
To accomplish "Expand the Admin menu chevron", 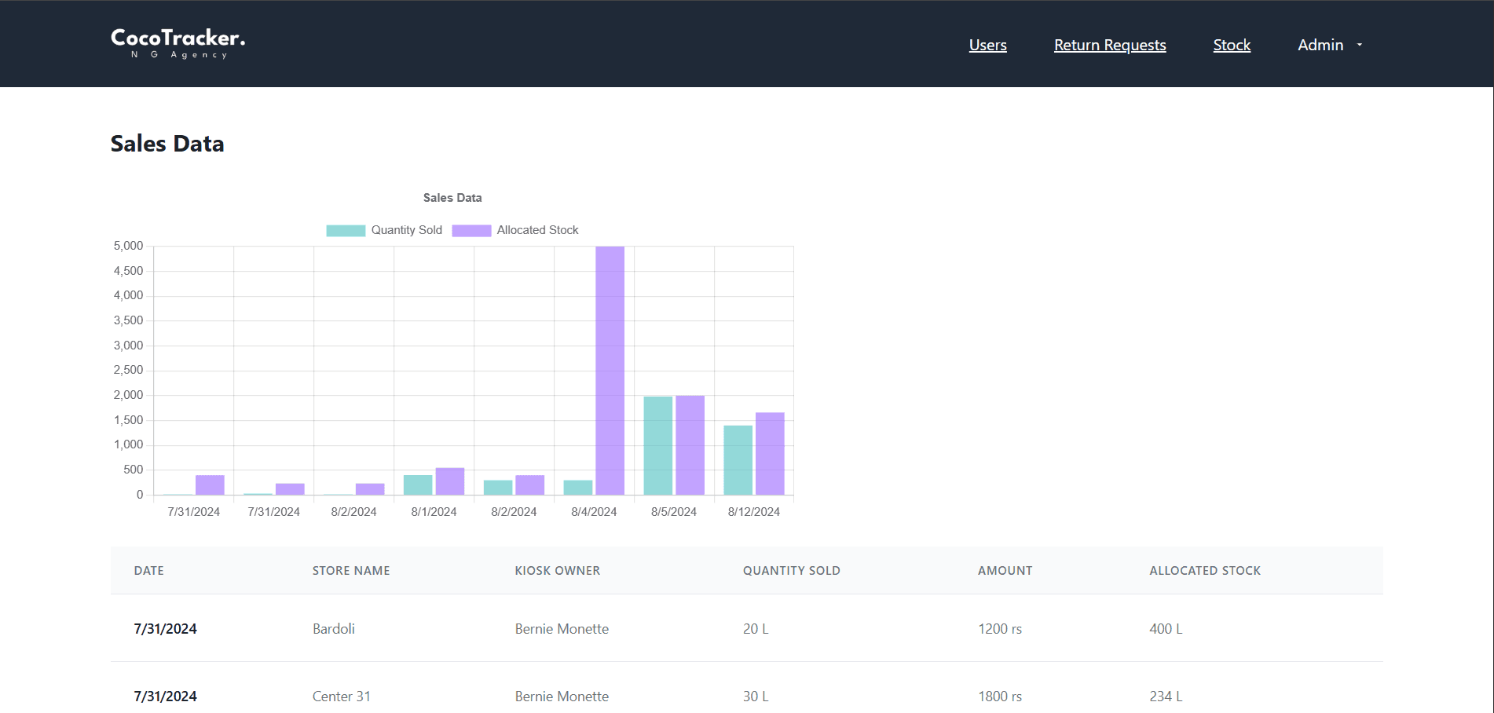I will click(1358, 45).
